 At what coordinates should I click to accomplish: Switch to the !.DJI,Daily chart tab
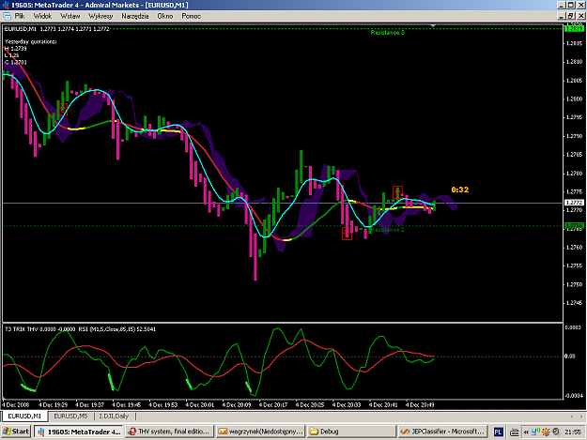pos(114,416)
